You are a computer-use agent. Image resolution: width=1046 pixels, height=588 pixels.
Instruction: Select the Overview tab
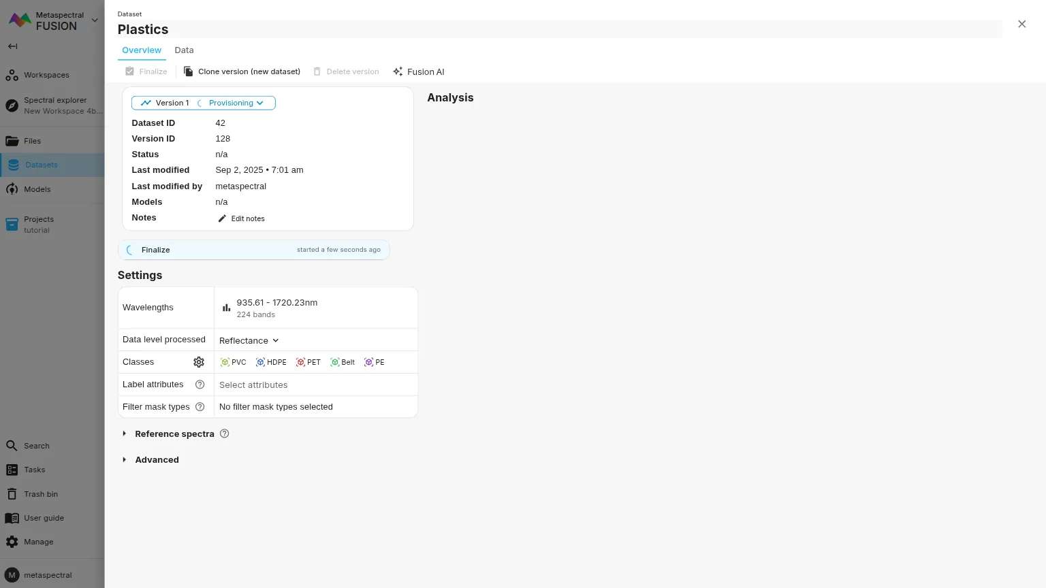pyautogui.click(x=142, y=50)
